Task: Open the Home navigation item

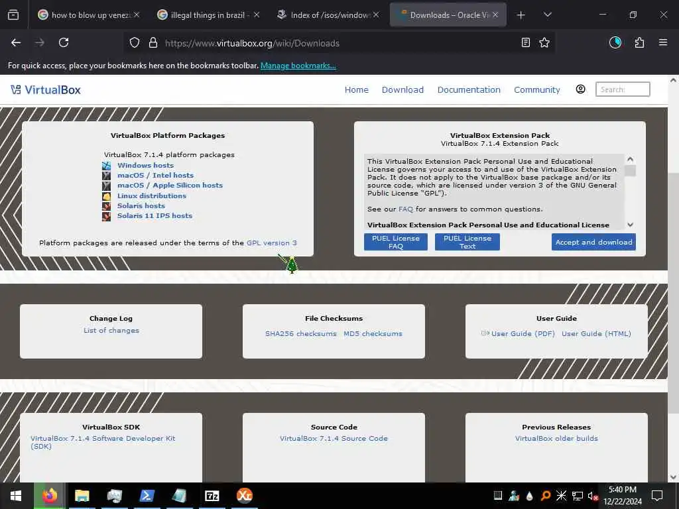Action: (356, 89)
